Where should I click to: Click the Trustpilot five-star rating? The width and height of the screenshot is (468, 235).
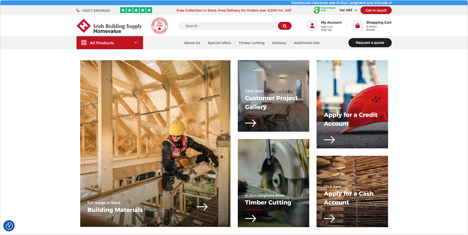click(136, 10)
